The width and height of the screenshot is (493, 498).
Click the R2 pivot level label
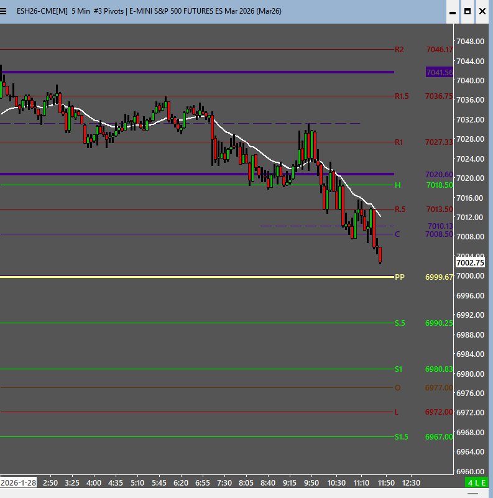tap(399, 49)
